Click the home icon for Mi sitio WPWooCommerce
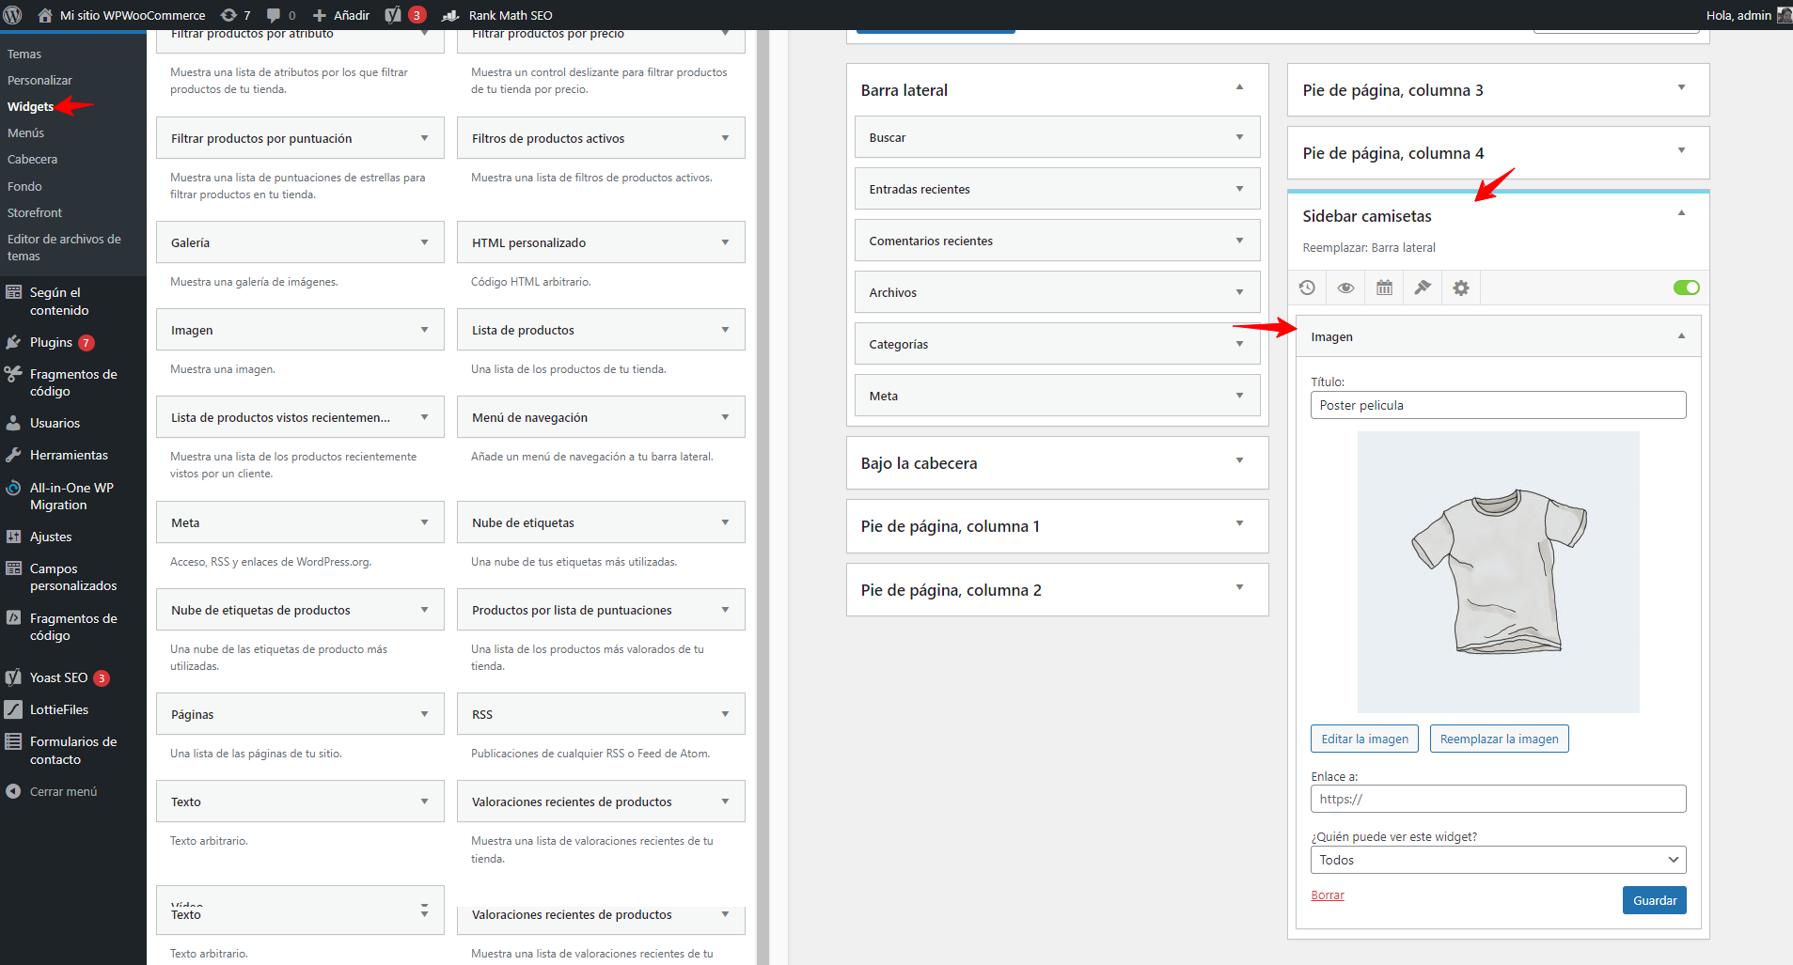The image size is (1793, 965). pos(45,15)
